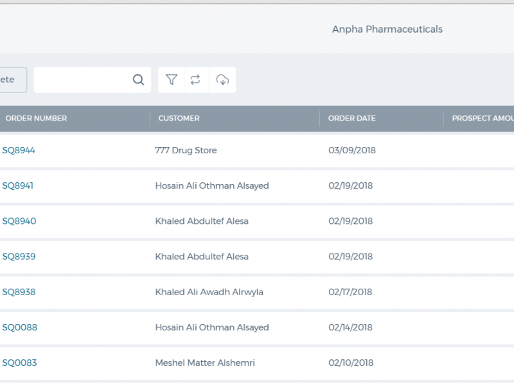Select the Meshel Matter Alshemri row
Screen dimensions: 514x385
point(257,363)
